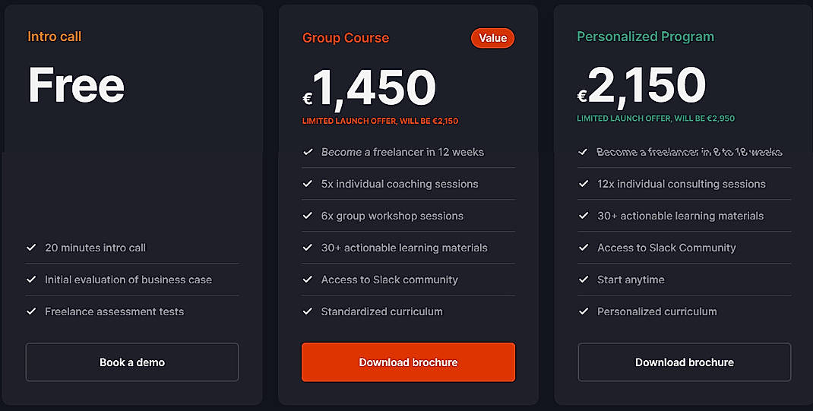
Task: Click checkmark beside Initial evaluation of business case
Action: (x=31, y=280)
